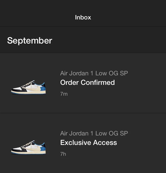
Task: Click the blue heel of the Exclusive Access sneaker
Action: [43, 148]
